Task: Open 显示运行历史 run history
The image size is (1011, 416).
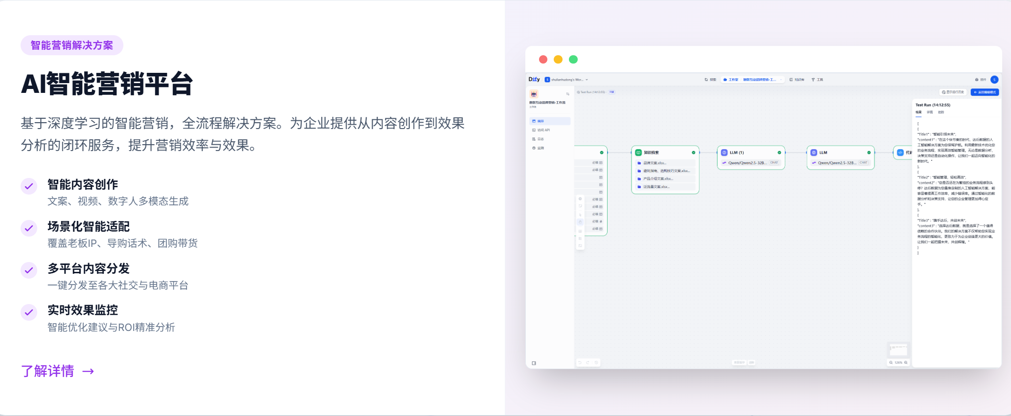Action: (953, 92)
